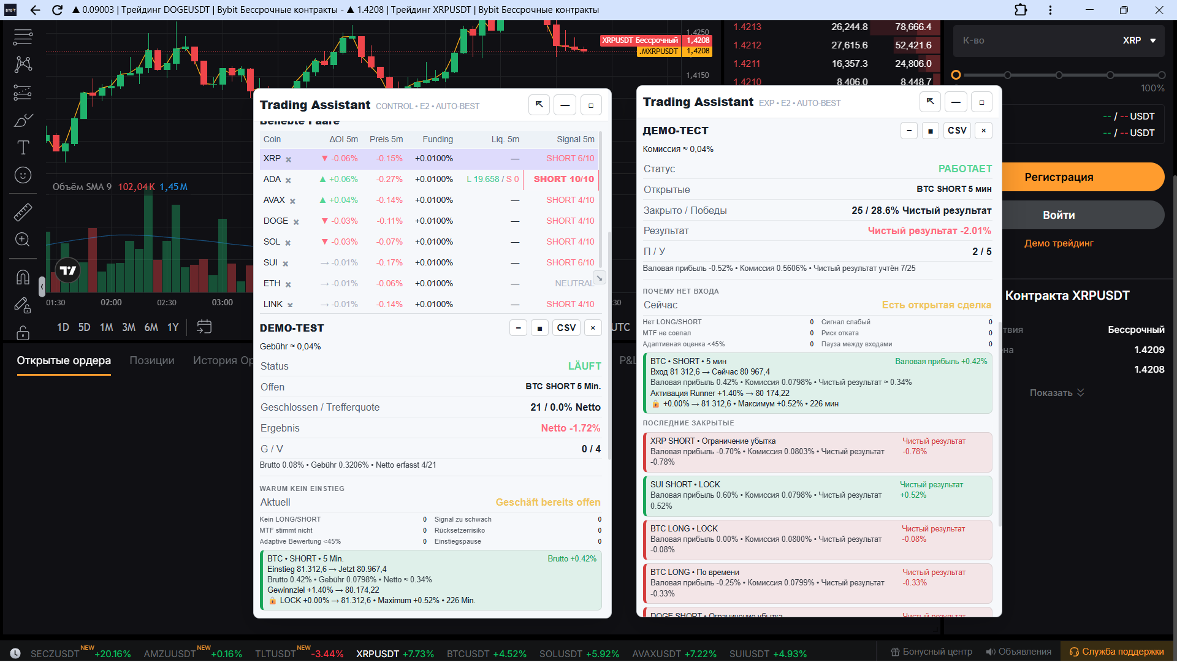Close the ДЕМО-ТЕСТ section with × button
This screenshot has height=662, width=1177.
point(984,131)
